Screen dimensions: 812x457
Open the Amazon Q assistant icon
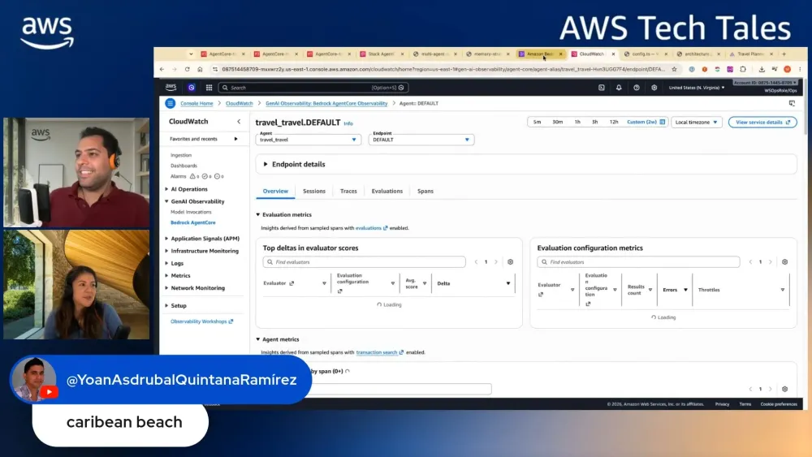[x=192, y=88]
